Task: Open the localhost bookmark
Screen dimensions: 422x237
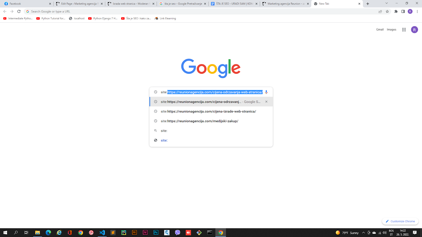Action: click(77, 18)
